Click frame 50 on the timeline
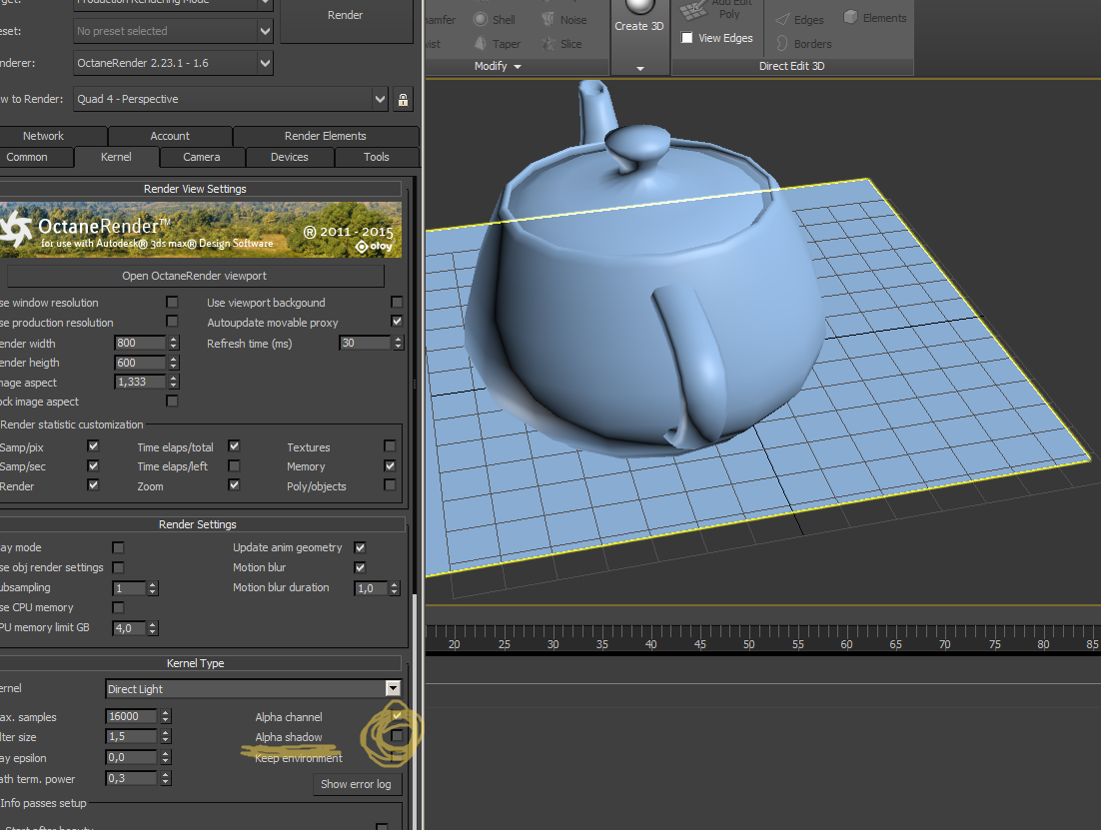 point(749,644)
